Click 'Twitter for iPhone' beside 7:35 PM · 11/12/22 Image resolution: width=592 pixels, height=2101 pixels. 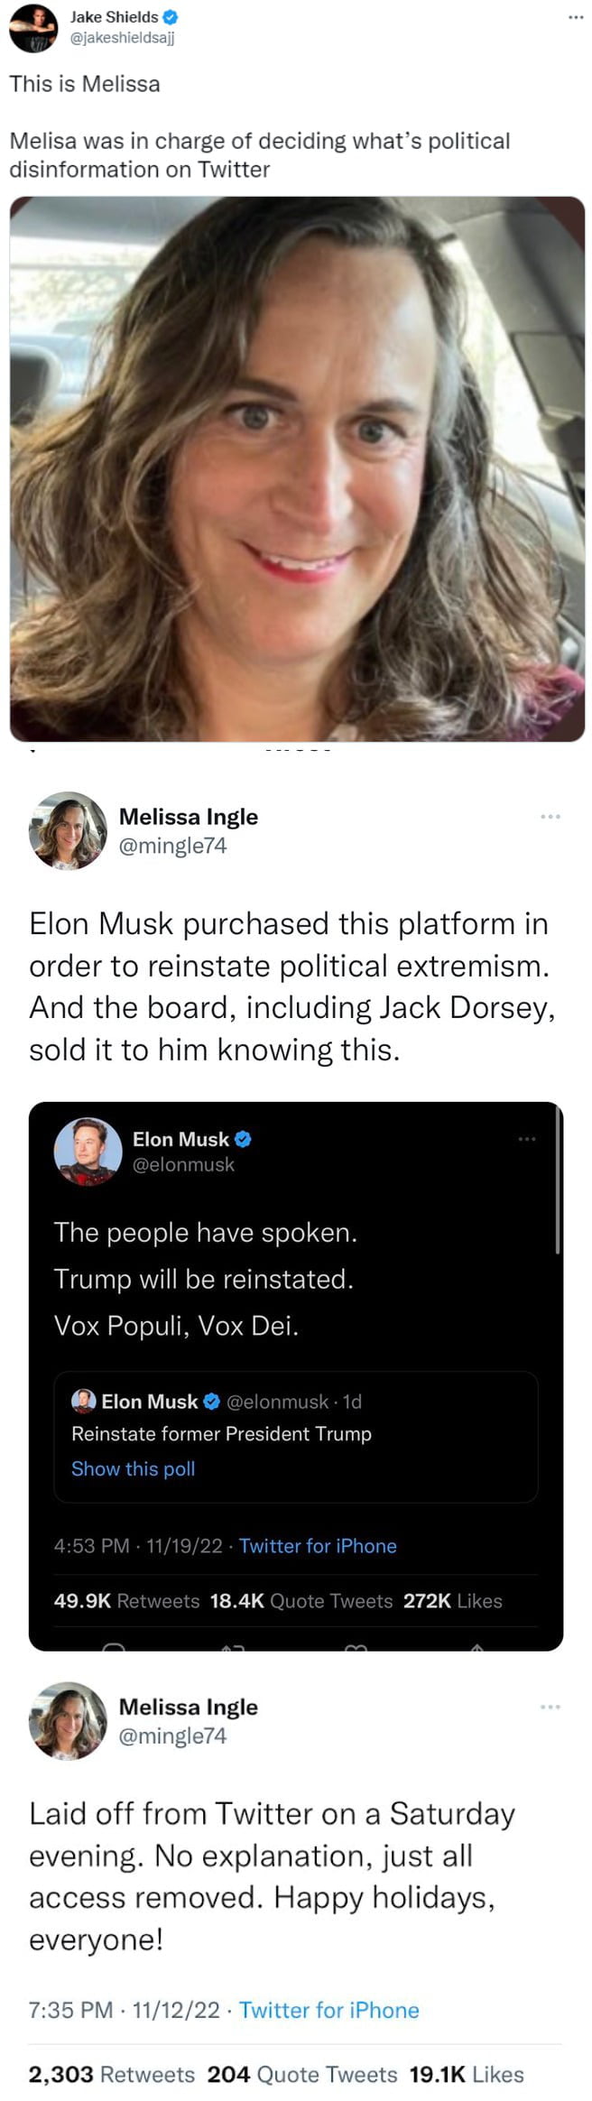(328, 2010)
